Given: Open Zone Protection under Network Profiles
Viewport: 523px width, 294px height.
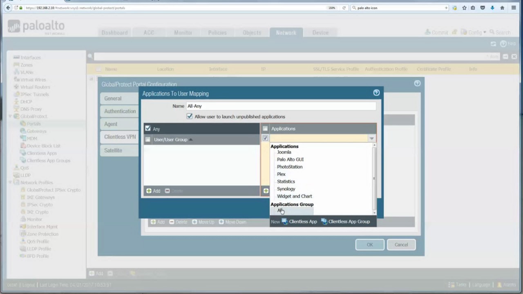Looking at the screenshot, I should coord(42,234).
